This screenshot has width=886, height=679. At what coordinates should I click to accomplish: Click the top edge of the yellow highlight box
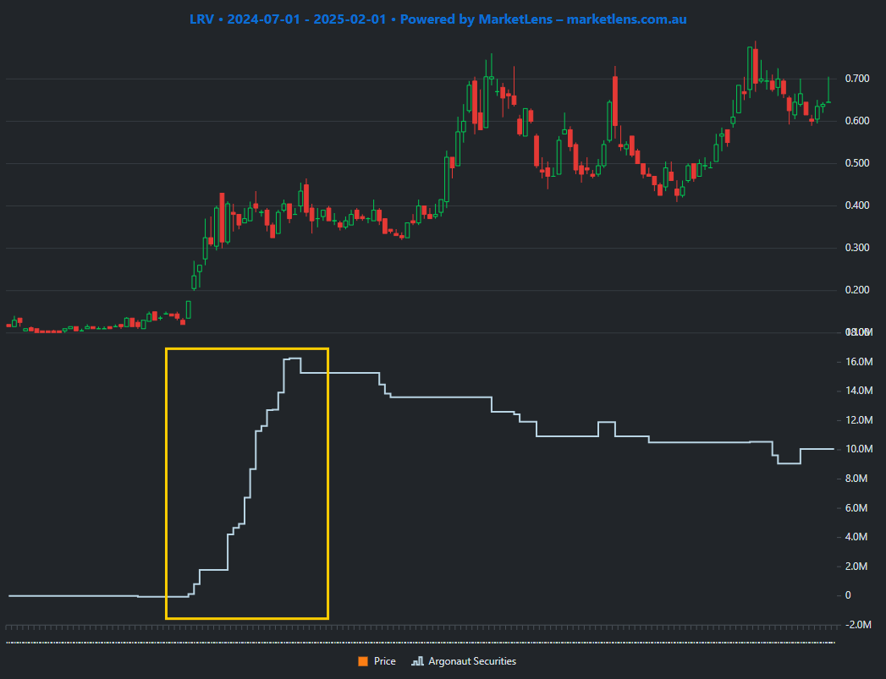246,348
